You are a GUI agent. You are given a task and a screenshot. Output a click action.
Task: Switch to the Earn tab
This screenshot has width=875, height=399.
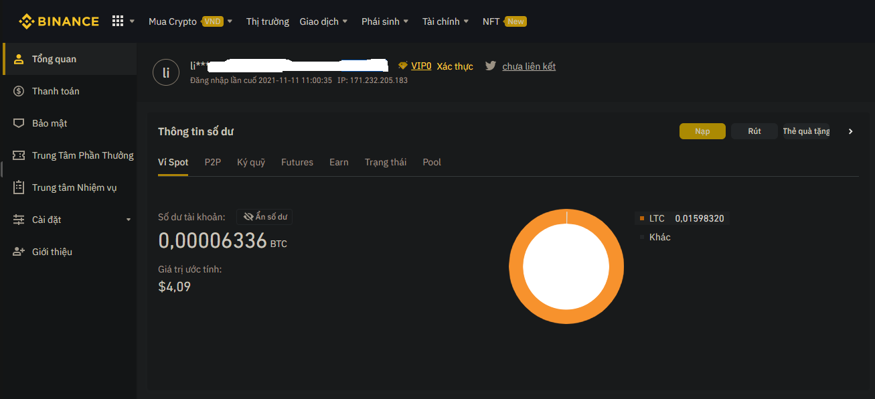[339, 163]
